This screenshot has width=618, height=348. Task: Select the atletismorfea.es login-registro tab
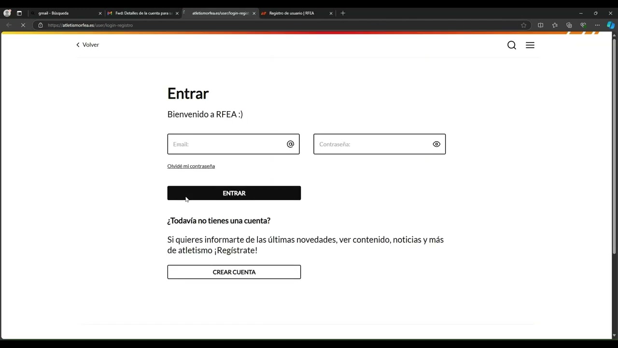220,13
